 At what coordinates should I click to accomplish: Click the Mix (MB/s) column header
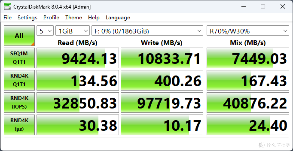pyautogui.click(x=248, y=43)
